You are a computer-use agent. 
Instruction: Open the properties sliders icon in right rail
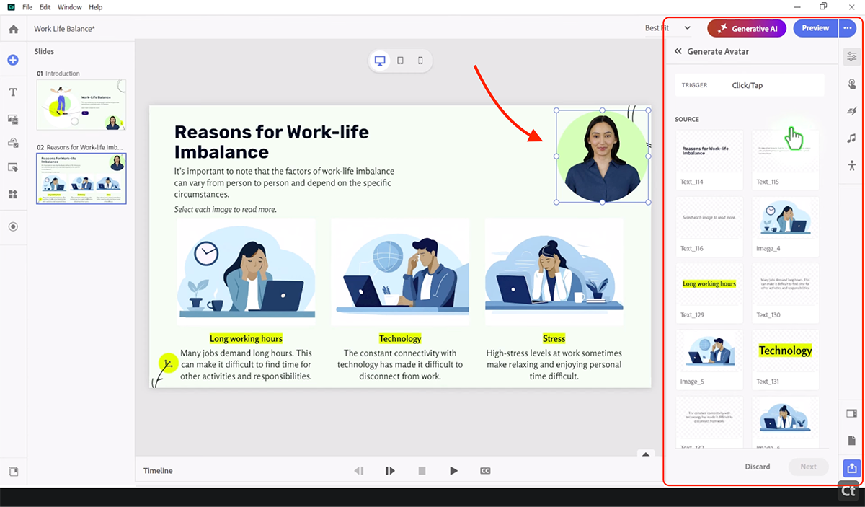click(852, 56)
